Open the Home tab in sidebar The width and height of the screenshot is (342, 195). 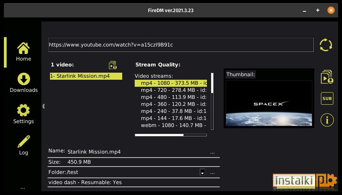(23, 52)
